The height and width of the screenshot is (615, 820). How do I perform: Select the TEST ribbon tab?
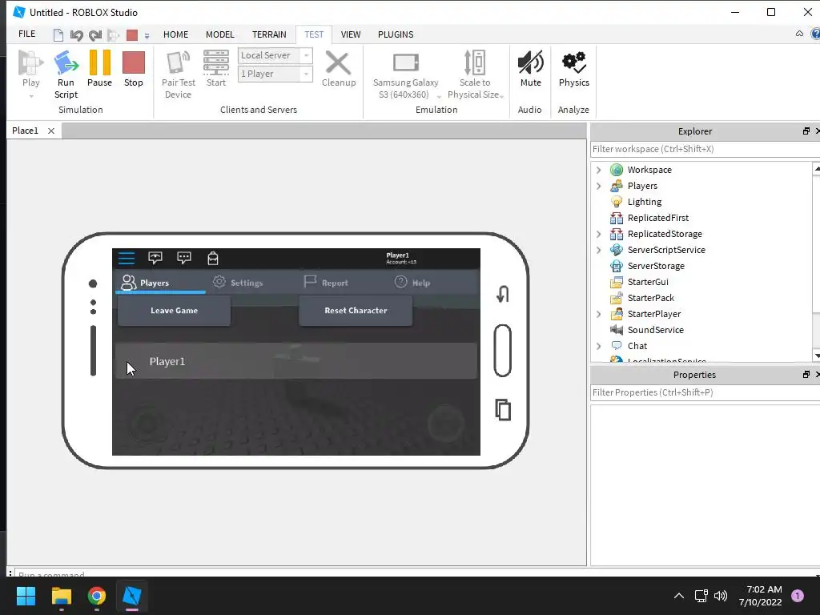(314, 34)
